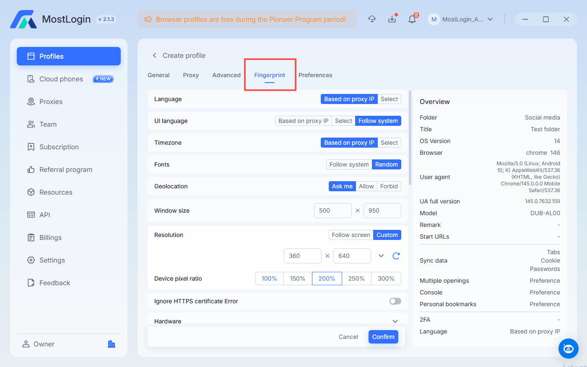The width and height of the screenshot is (587, 367).
Task: Open the MostLogin account dropdown
Action: coord(461,19)
